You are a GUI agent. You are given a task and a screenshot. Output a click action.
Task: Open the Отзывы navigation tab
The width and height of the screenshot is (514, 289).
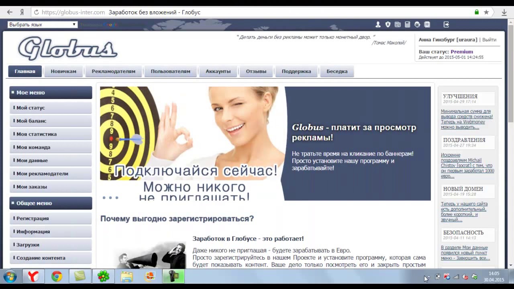pyautogui.click(x=256, y=71)
